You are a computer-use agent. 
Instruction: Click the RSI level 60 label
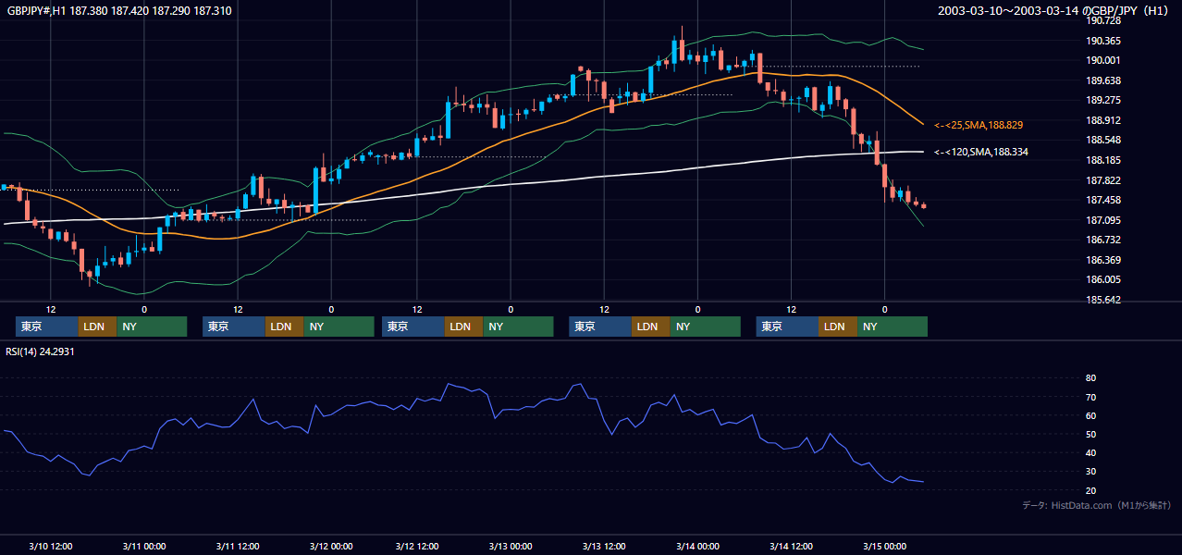[x=1091, y=415]
